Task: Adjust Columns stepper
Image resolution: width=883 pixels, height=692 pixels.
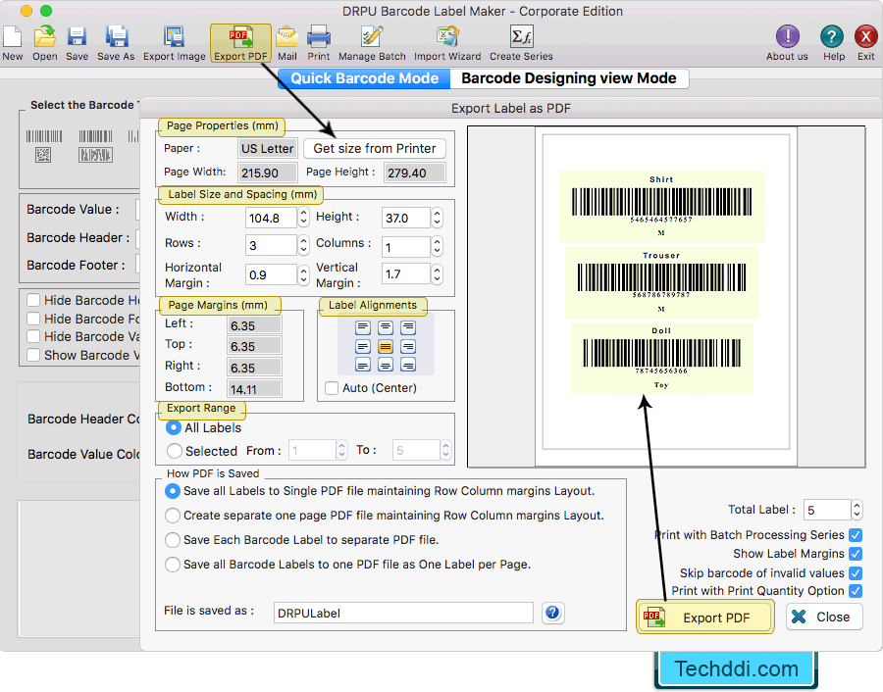Action: (x=437, y=246)
